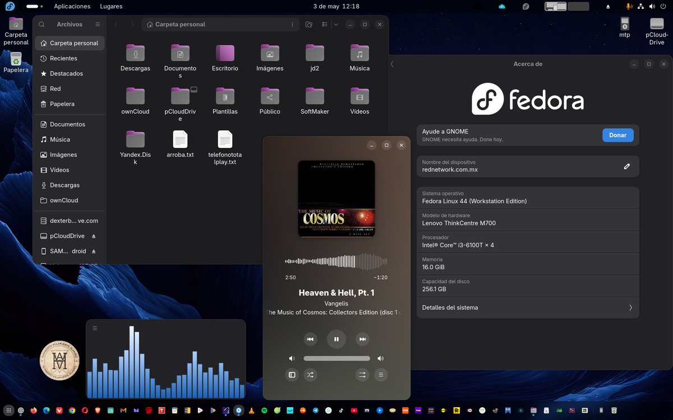Edit the device name rednetwork.com.mx
673x420 pixels.
pyautogui.click(x=627, y=166)
